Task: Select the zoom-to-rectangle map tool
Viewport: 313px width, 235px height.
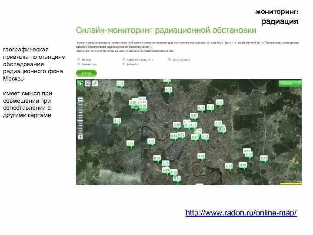Action: click(x=88, y=83)
